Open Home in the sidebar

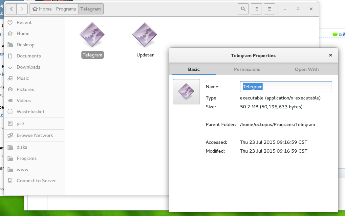(34, 33)
